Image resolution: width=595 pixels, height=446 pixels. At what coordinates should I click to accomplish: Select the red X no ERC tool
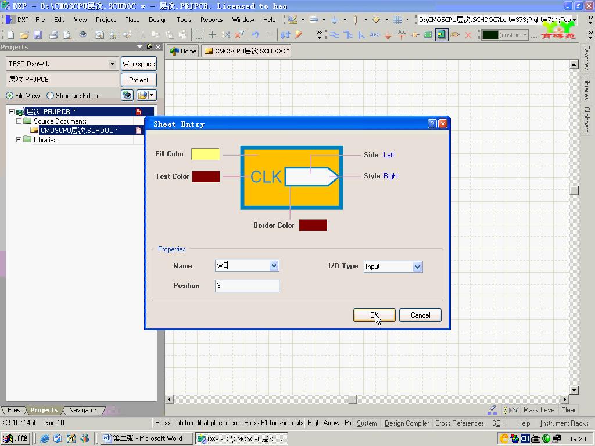click(x=468, y=35)
